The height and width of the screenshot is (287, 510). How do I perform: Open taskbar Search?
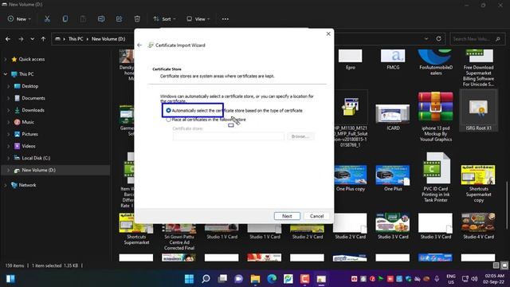point(206,279)
